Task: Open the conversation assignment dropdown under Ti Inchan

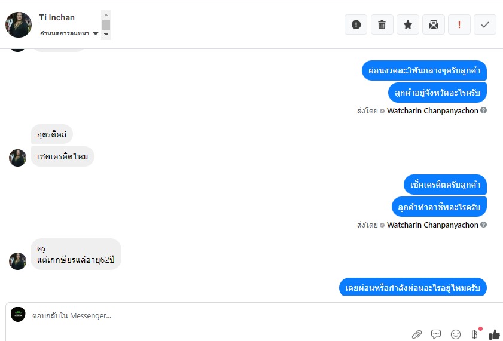Action: coord(69,33)
